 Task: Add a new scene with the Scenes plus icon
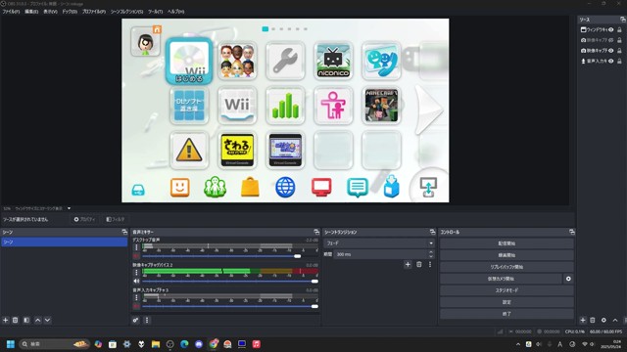pos(6,320)
